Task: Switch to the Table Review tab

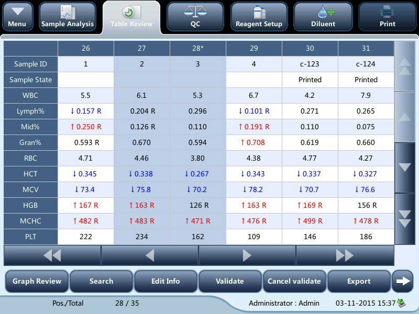Action: tap(130, 16)
